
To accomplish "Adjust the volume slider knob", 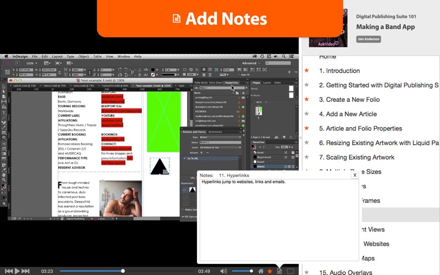I will click(251, 271).
